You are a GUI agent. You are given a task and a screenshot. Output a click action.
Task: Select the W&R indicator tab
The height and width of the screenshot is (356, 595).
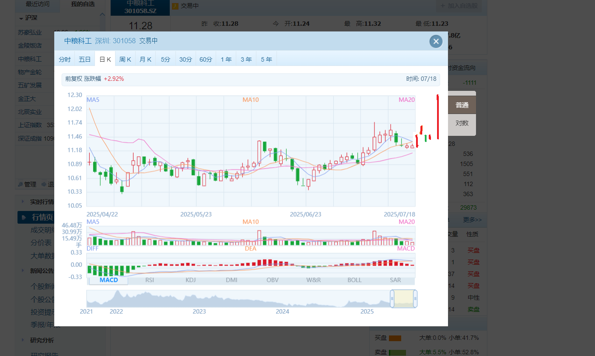(x=313, y=280)
